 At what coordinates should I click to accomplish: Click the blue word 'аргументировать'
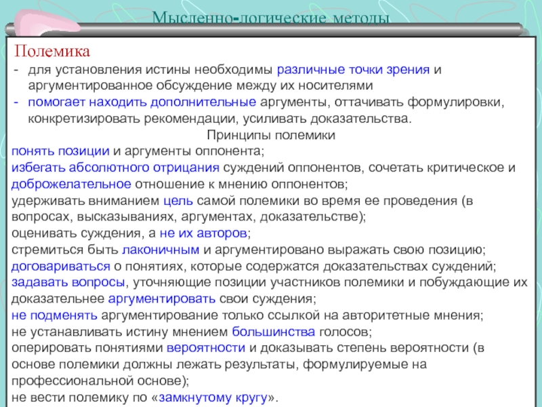click(162, 299)
